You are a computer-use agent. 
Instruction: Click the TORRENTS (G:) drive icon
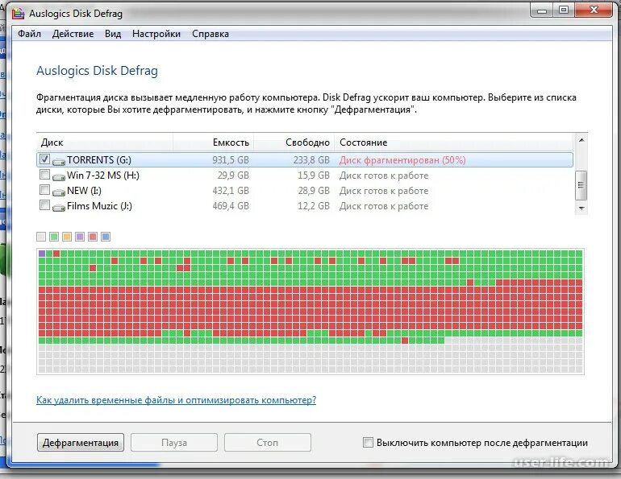[x=59, y=162]
